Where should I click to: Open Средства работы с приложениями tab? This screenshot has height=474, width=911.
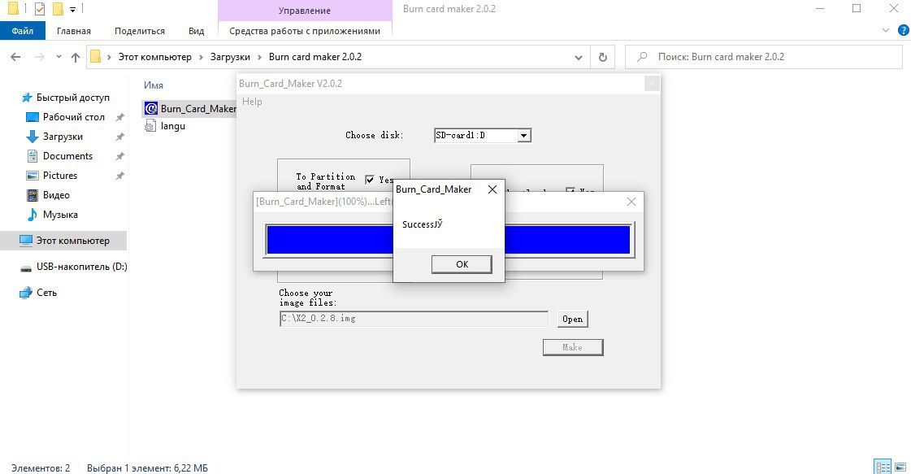[305, 31]
